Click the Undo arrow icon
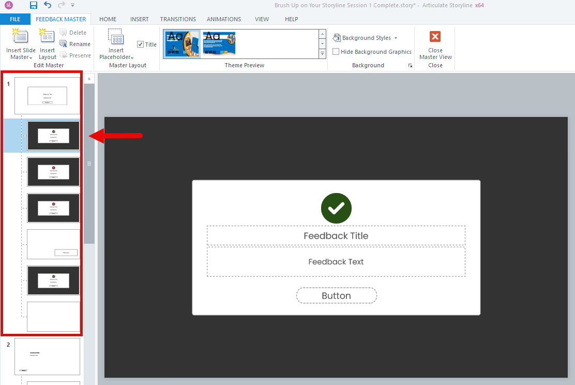 (x=48, y=5)
